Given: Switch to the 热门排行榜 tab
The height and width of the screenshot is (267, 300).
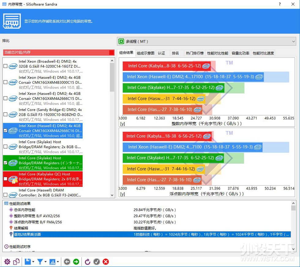Looking at the screenshot, I should (x=195, y=53).
